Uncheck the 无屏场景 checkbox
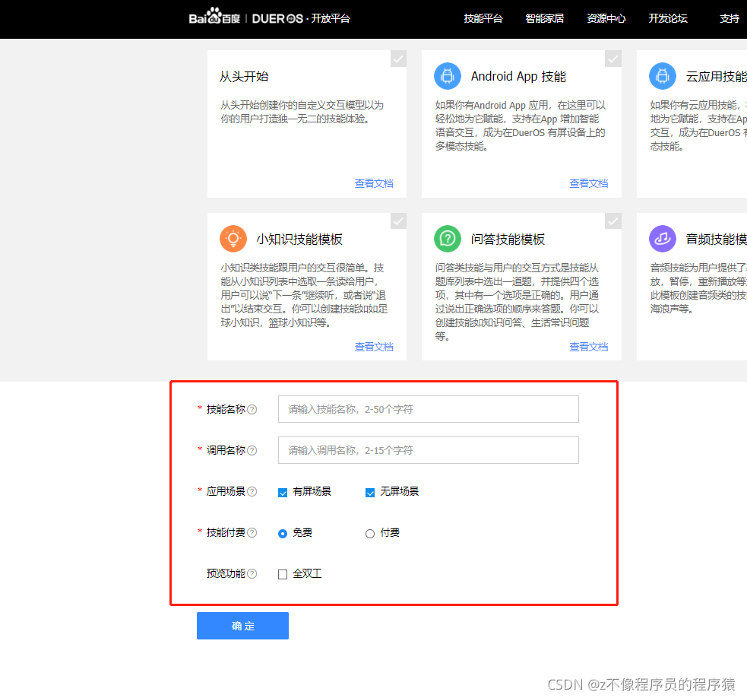The height and width of the screenshot is (698, 747). (369, 493)
